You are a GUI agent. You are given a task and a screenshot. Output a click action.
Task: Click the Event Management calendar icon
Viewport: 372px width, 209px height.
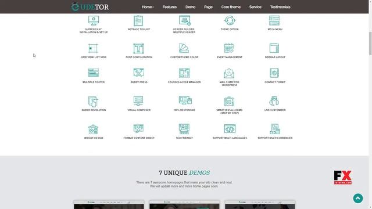point(229,48)
